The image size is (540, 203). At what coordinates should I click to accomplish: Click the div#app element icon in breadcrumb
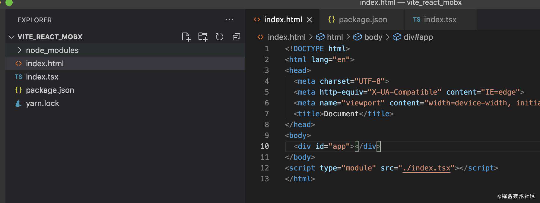coord(397,37)
